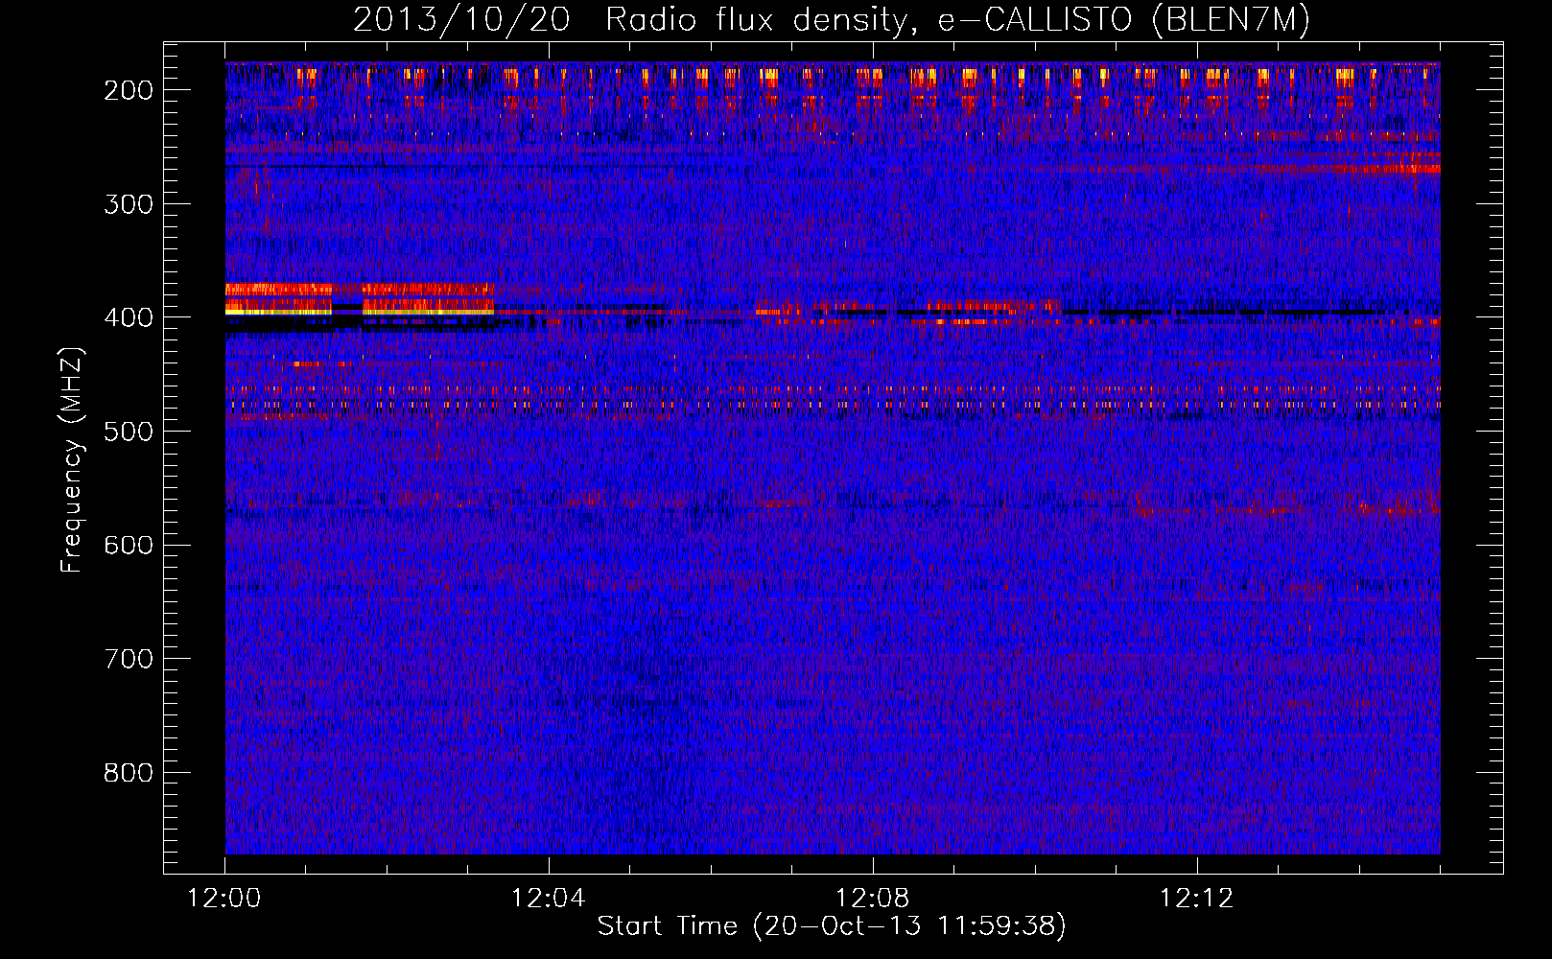Click the 'Frequency (MHZ)' axis label
This screenshot has height=959, width=1552.
click(72, 460)
